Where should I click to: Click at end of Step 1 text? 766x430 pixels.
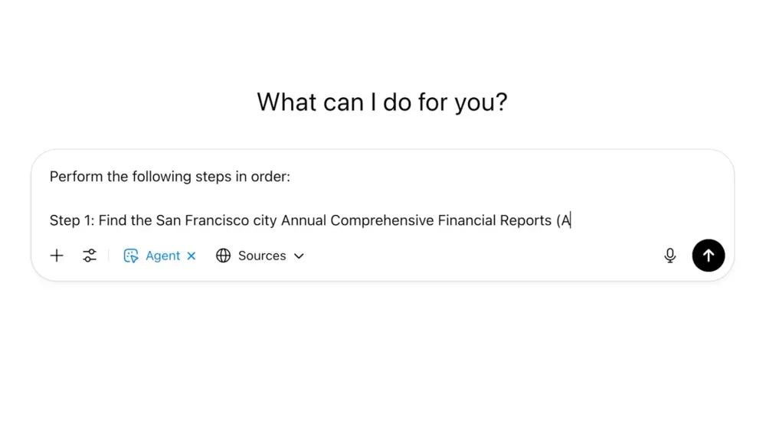click(x=571, y=220)
